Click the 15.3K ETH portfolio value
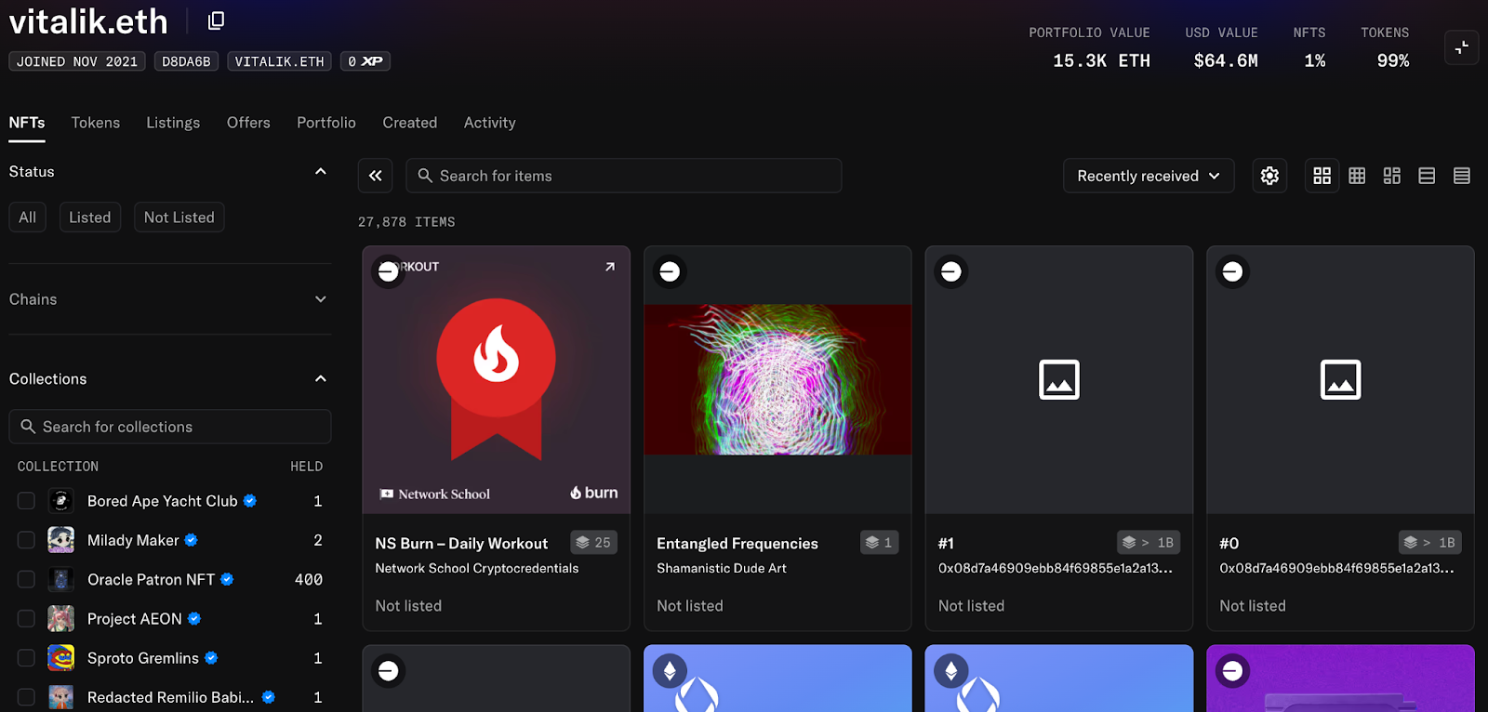The height and width of the screenshot is (712, 1488). pos(1101,60)
